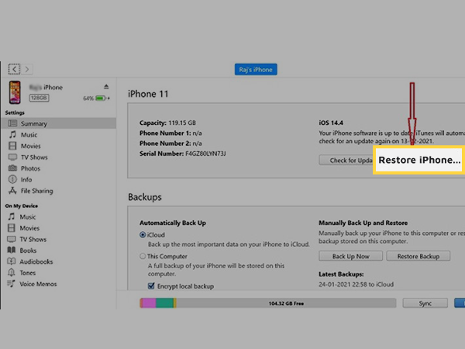Click the pink segment of storage bar
This screenshot has height=349, width=465.
[149, 303]
